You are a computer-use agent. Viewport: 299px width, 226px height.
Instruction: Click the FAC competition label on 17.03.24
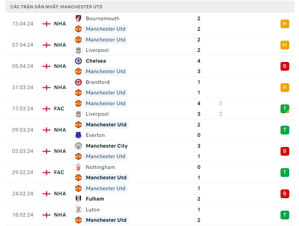[59, 109]
